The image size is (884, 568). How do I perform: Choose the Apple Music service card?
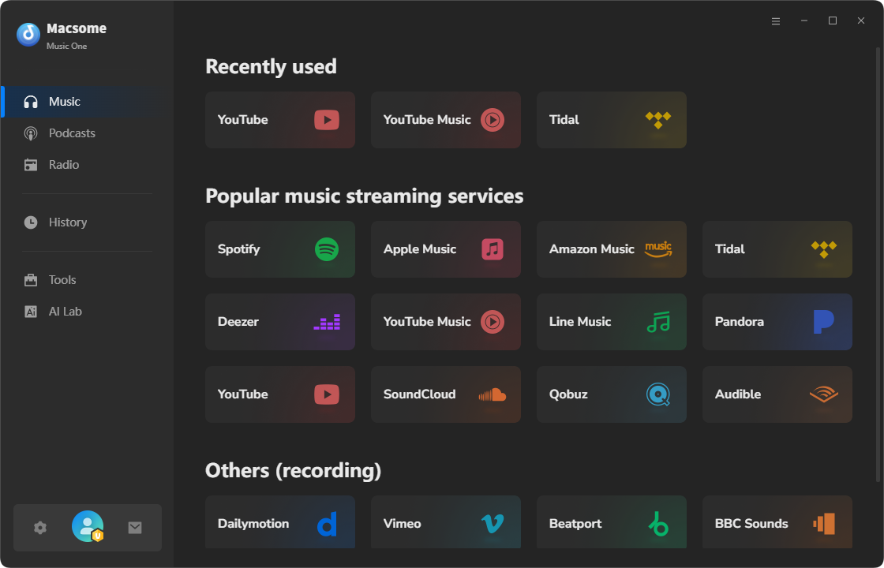click(446, 249)
